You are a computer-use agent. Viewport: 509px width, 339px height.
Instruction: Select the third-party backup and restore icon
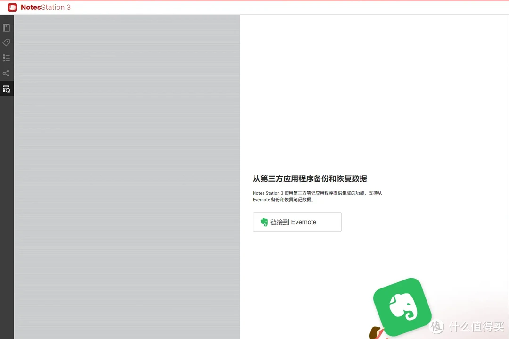[x=7, y=89]
